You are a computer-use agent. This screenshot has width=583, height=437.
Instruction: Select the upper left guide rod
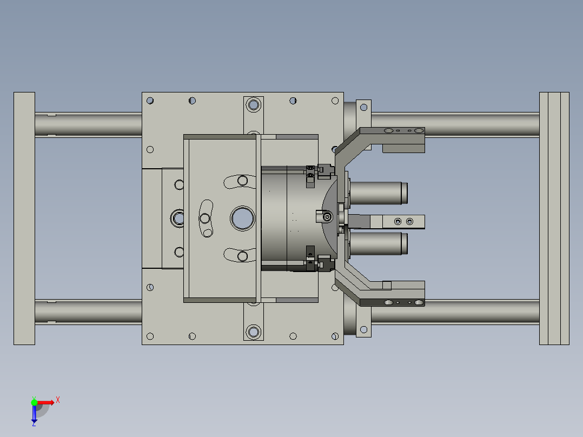(x=89, y=124)
